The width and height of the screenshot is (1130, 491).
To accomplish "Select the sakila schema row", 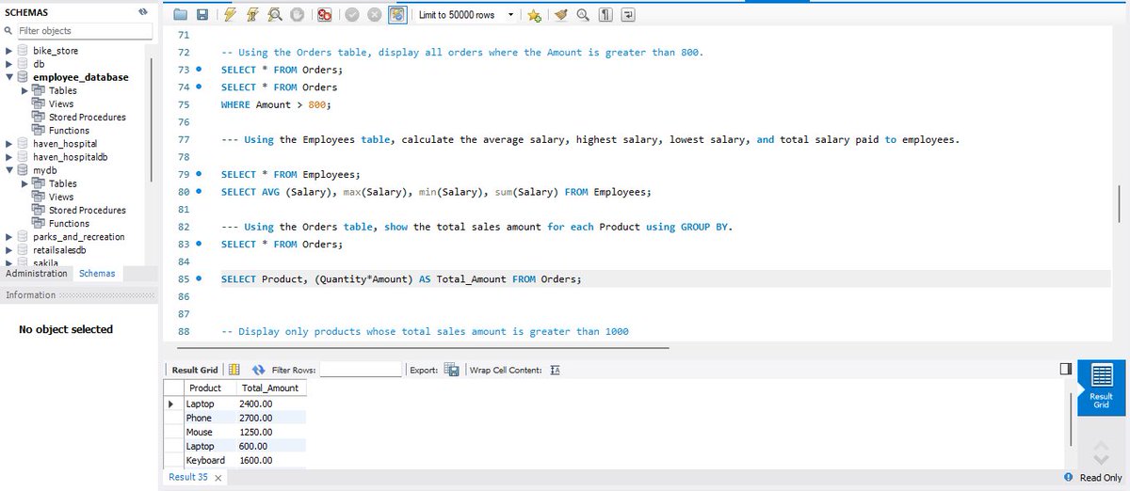I will pos(47,262).
